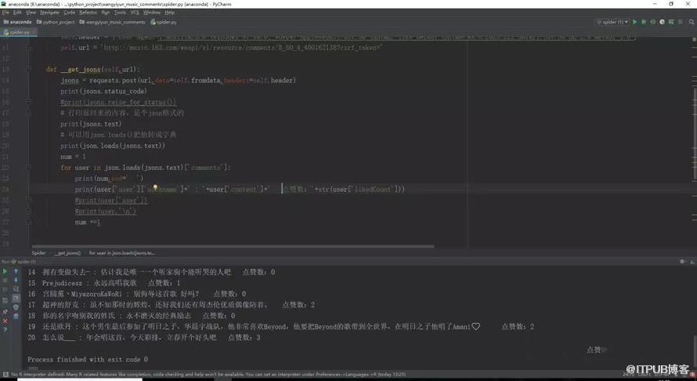Screen dimensions: 697x381
Task: Click the pin tab icon in Run panel
Action: [x=5, y=311]
